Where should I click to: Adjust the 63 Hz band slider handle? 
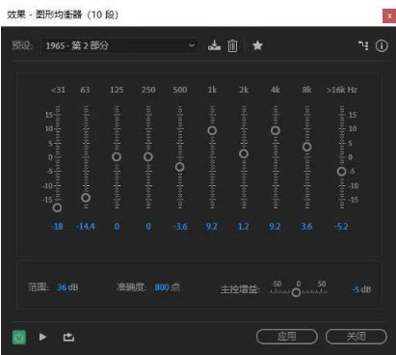86,198
